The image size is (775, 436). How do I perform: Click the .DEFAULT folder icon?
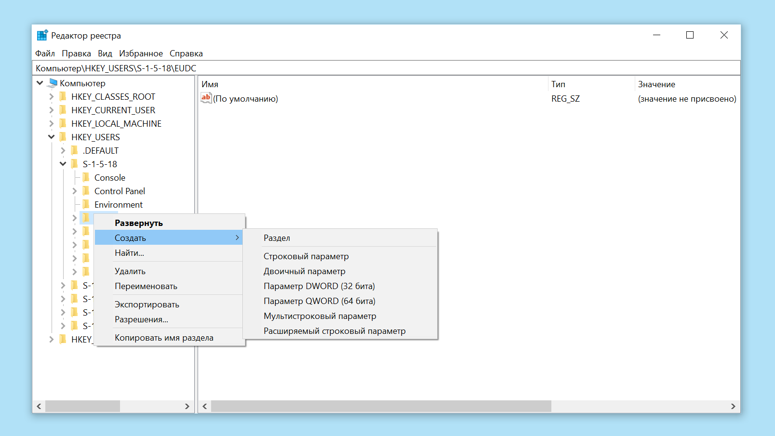[75, 150]
